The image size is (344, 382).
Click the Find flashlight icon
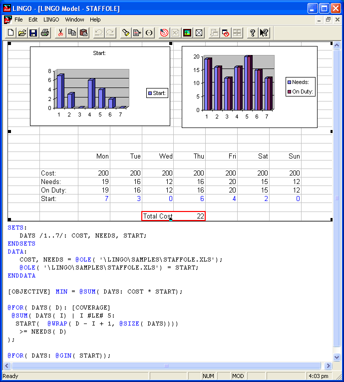point(126,33)
